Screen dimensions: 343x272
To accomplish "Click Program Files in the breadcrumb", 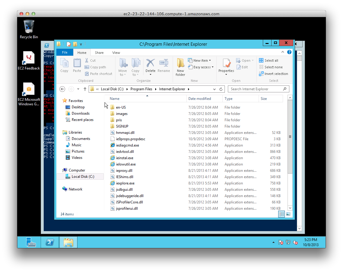I will [x=141, y=89].
